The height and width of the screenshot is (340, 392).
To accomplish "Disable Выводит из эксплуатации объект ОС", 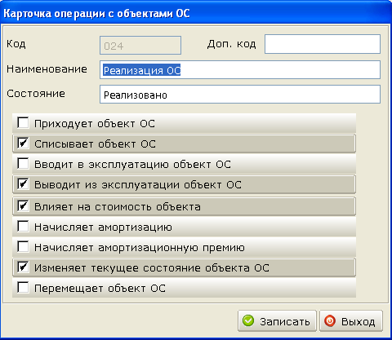I will [x=23, y=184].
